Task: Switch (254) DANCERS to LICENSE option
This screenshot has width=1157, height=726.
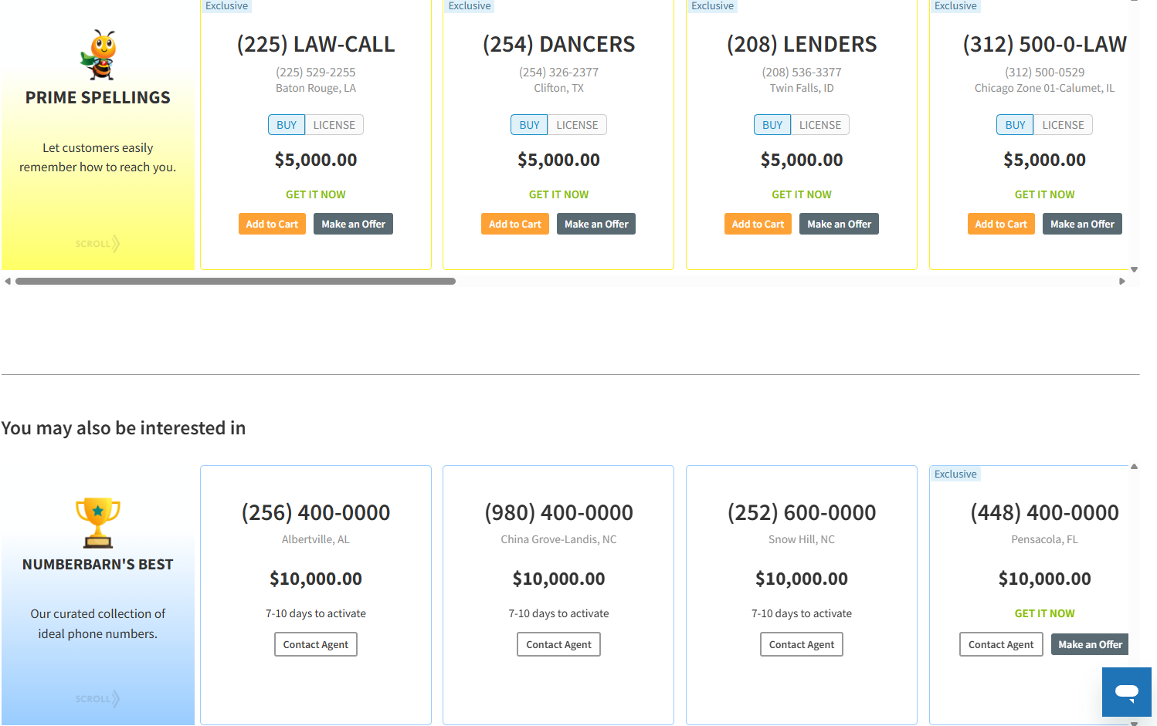Action: (x=577, y=125)
